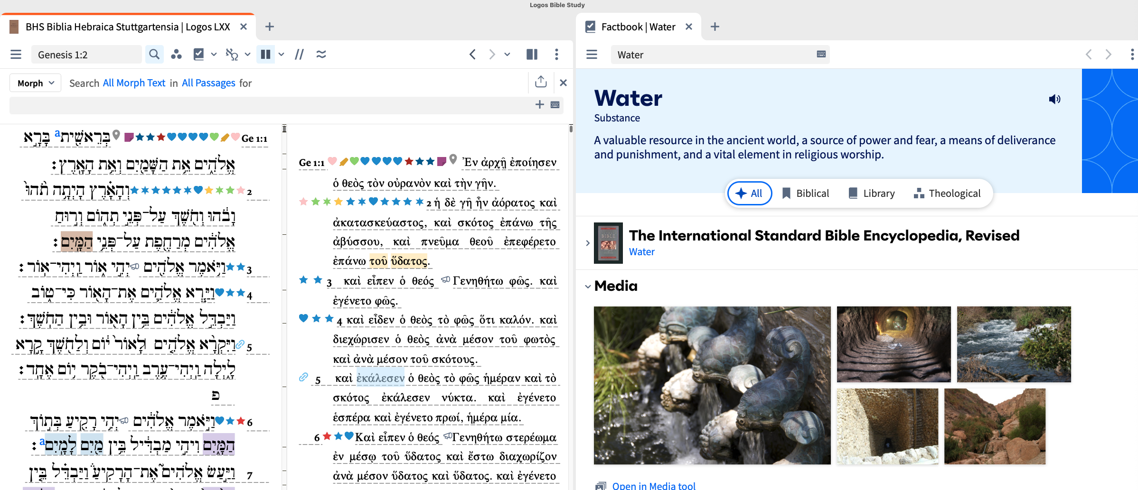The height and width of the screenshot is (490, 1138).
Task: Toggle the interlinear omega icon
Action: [232, 55]
